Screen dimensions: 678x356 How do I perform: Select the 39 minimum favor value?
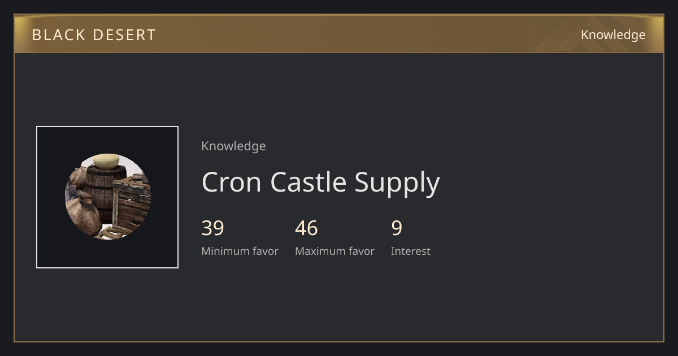212,228
